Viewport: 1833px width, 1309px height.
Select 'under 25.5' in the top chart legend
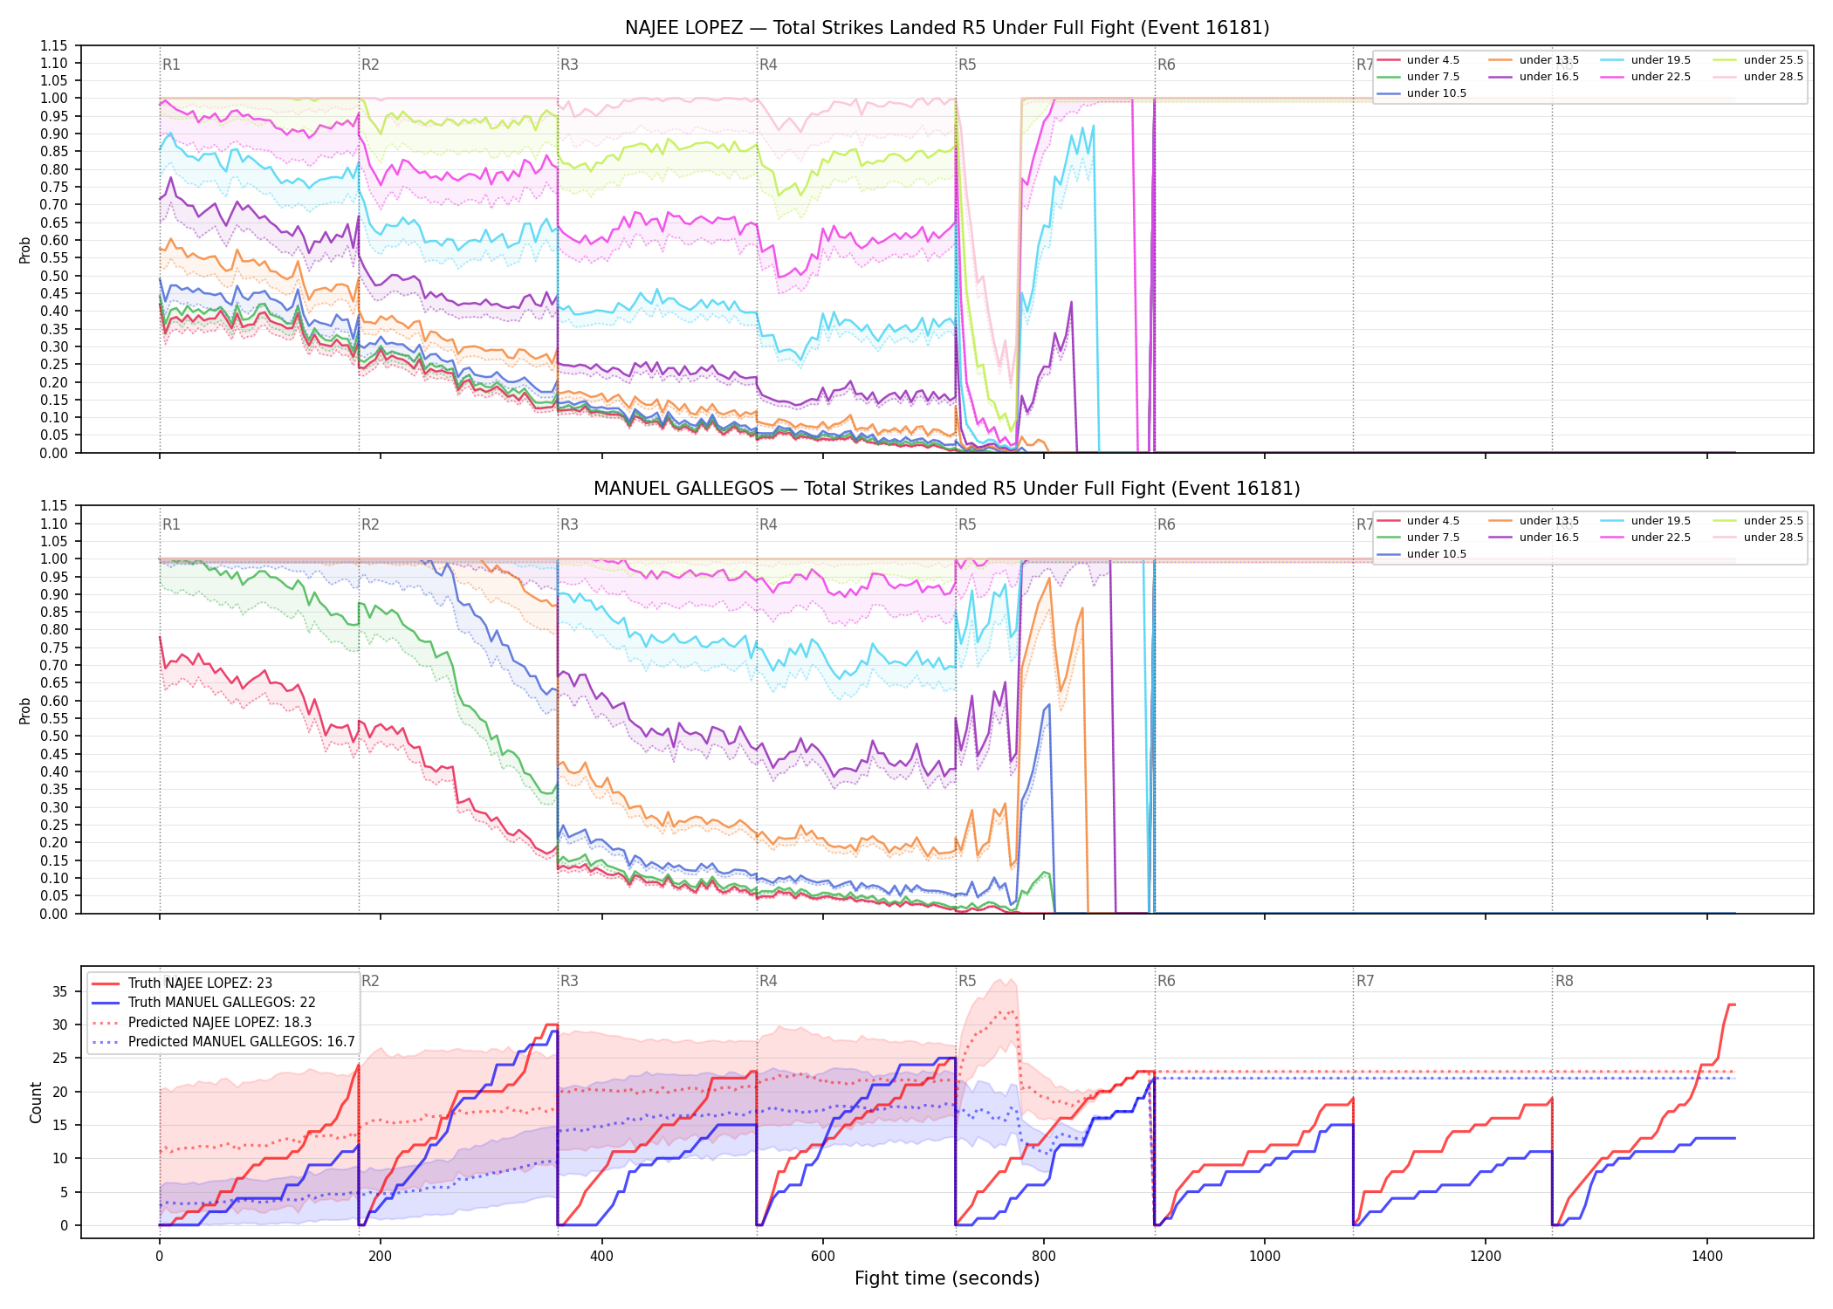pos(1758,60)
